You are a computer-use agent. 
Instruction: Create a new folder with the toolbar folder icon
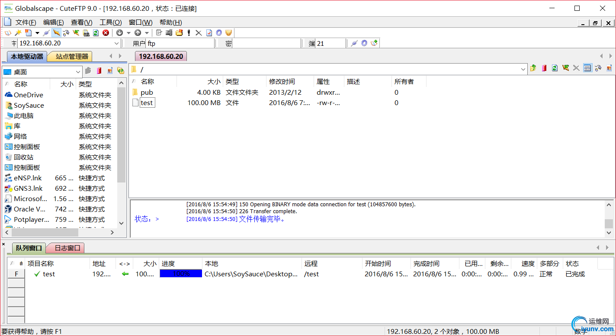(x=179, y=33)
